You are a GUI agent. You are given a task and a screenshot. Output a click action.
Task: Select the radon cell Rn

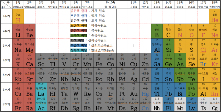[215, 90]
